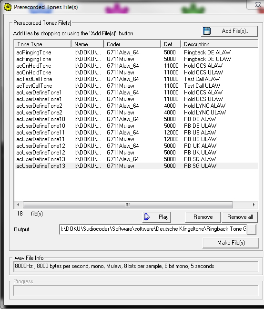This screenshot has width=264, height=309.
Task: Click the Make File(s) button
Action: point(231,243)
